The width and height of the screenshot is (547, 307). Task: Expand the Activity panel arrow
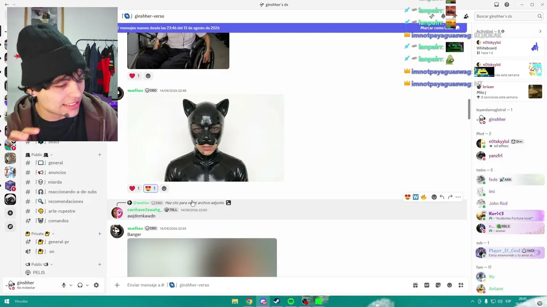540,32
